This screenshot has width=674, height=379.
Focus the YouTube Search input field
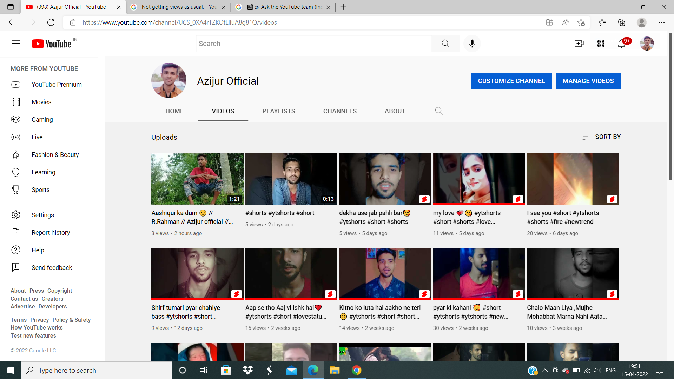314,44
